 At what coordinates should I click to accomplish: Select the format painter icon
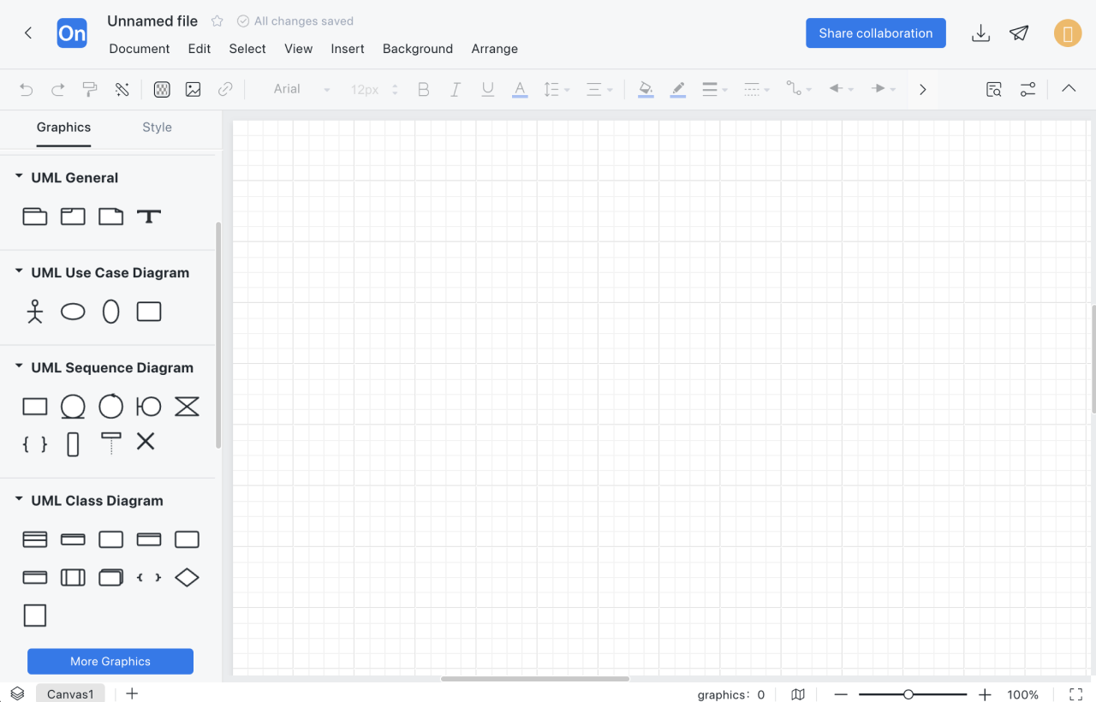click(90, 89)
